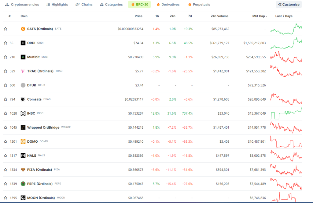Select the BRC-20 tab
This screenshot has width=313, height=203.
139,4
